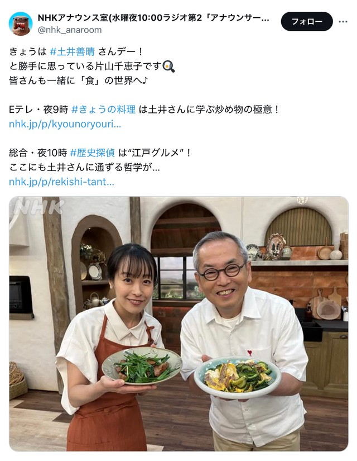The width and height of the screenshot is (357, 461).
Task: Open the three-dot more options menu
Action: pos(343,22)
